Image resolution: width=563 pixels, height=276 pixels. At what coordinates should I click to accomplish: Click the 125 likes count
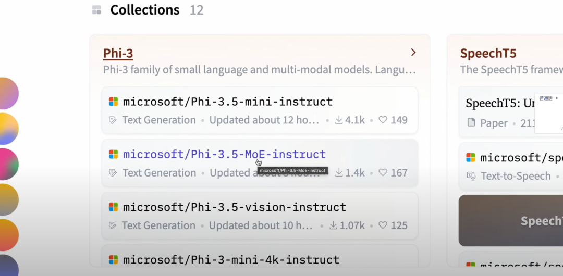(x=399, y=225)
